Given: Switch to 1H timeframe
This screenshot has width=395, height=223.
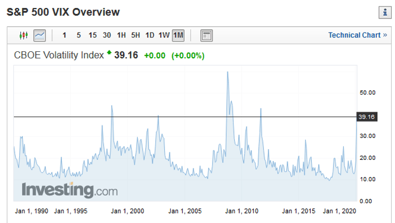Looking at the screenshot, I should pyautogui.click(x=121, y=36).
